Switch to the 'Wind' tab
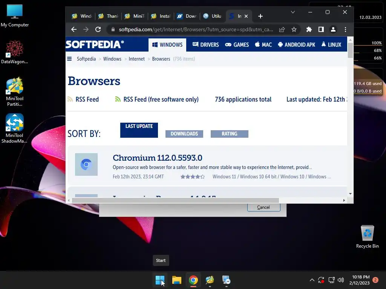This screenshot has width=386, height=289. click(81, 16)
